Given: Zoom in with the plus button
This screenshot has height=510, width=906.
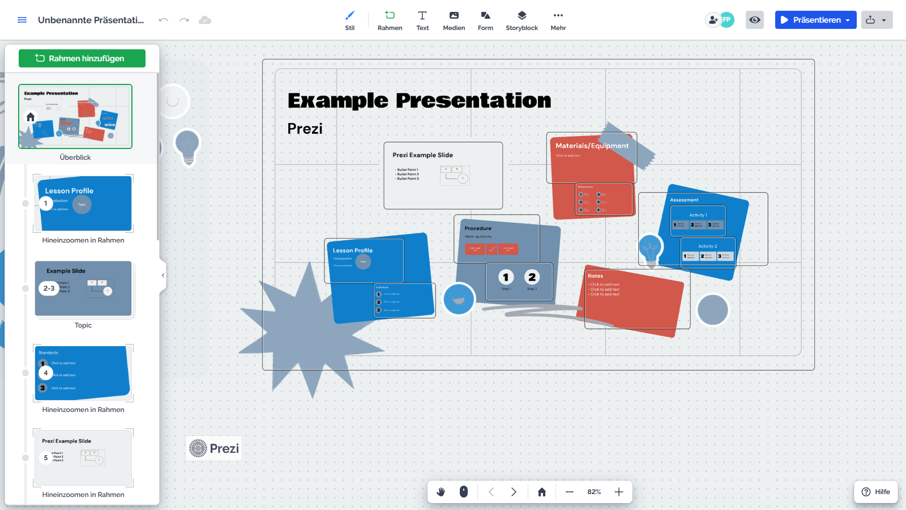Looking at the screenshot, I should [x=619, y=492].
